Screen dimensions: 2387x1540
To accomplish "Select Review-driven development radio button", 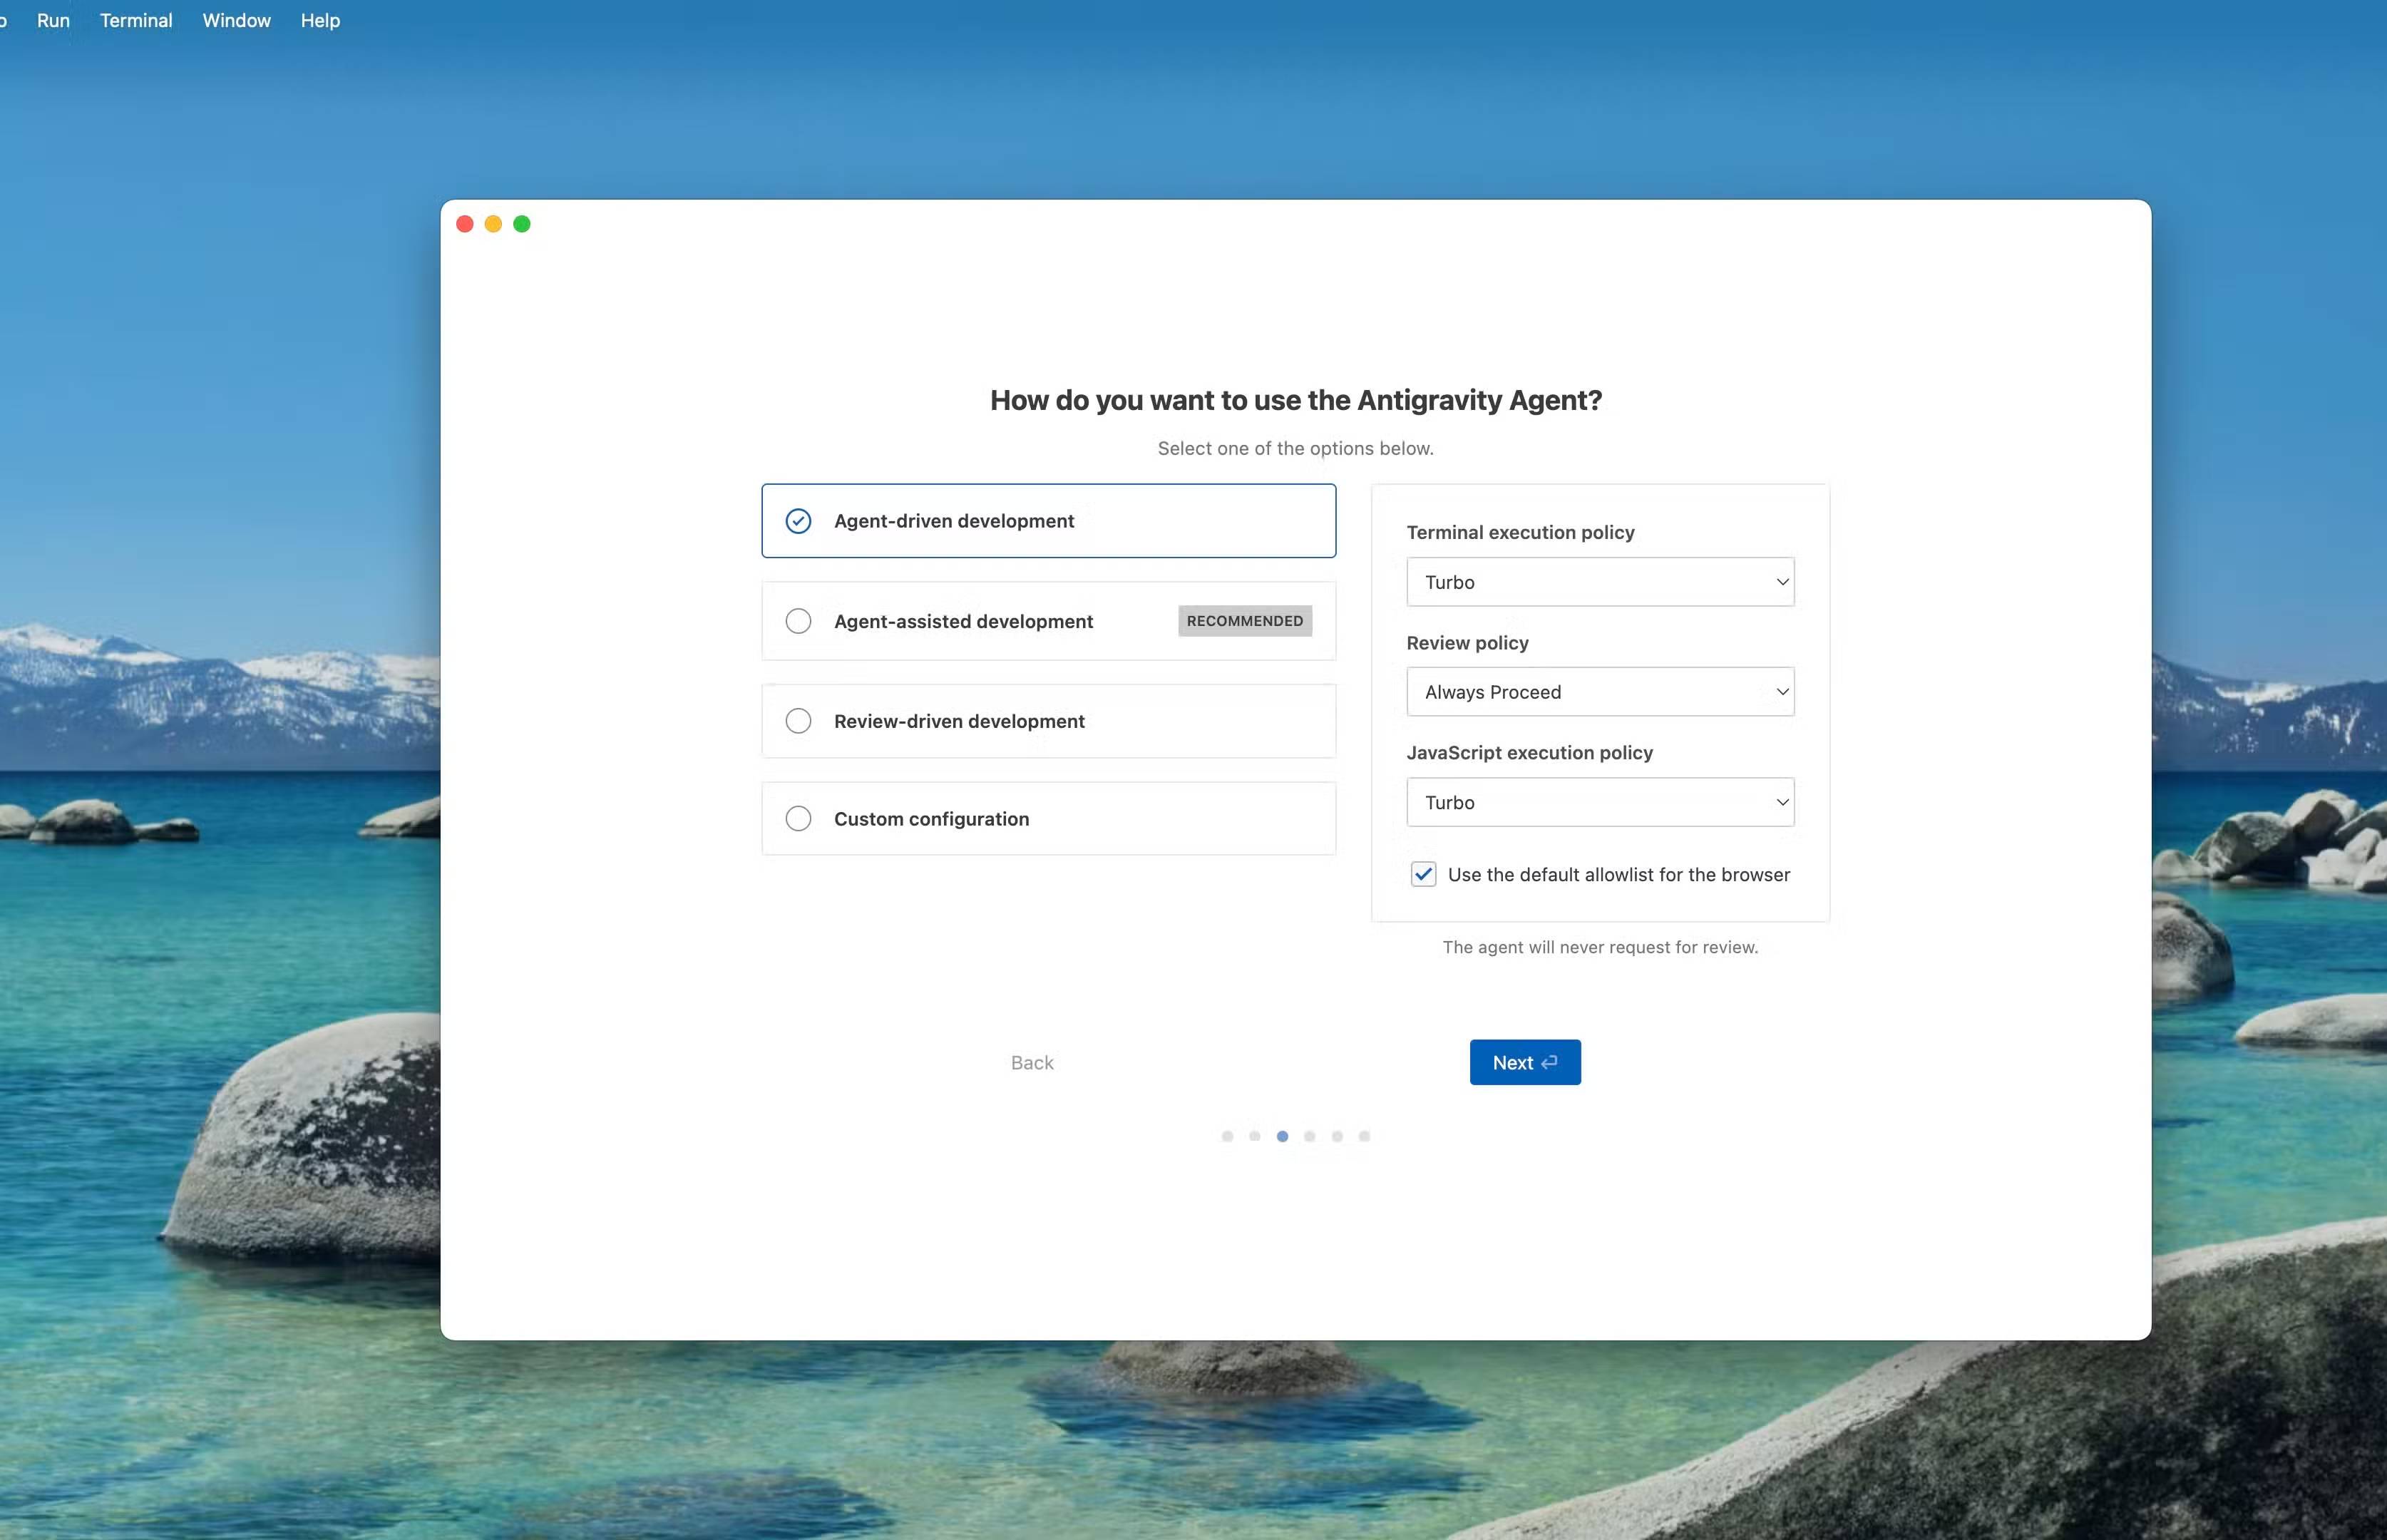I will [x=798, y=721].
